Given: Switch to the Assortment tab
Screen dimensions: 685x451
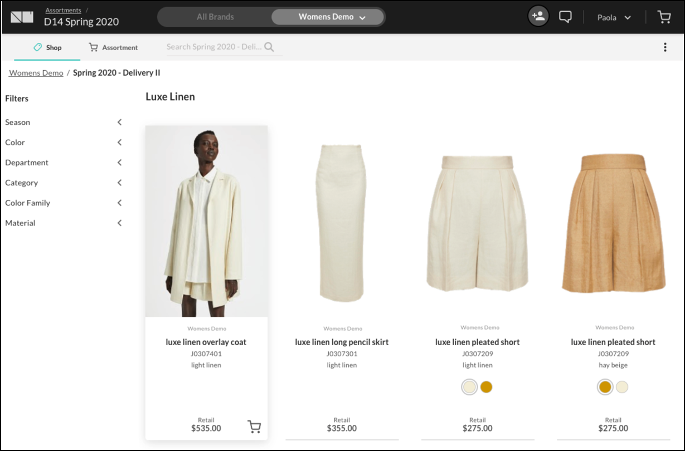Looking at the screenshot, I should [x=113, y=48].
